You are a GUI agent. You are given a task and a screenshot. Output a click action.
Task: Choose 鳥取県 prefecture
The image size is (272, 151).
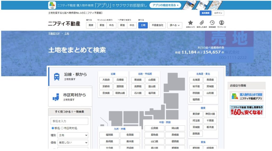click(154, 135)
